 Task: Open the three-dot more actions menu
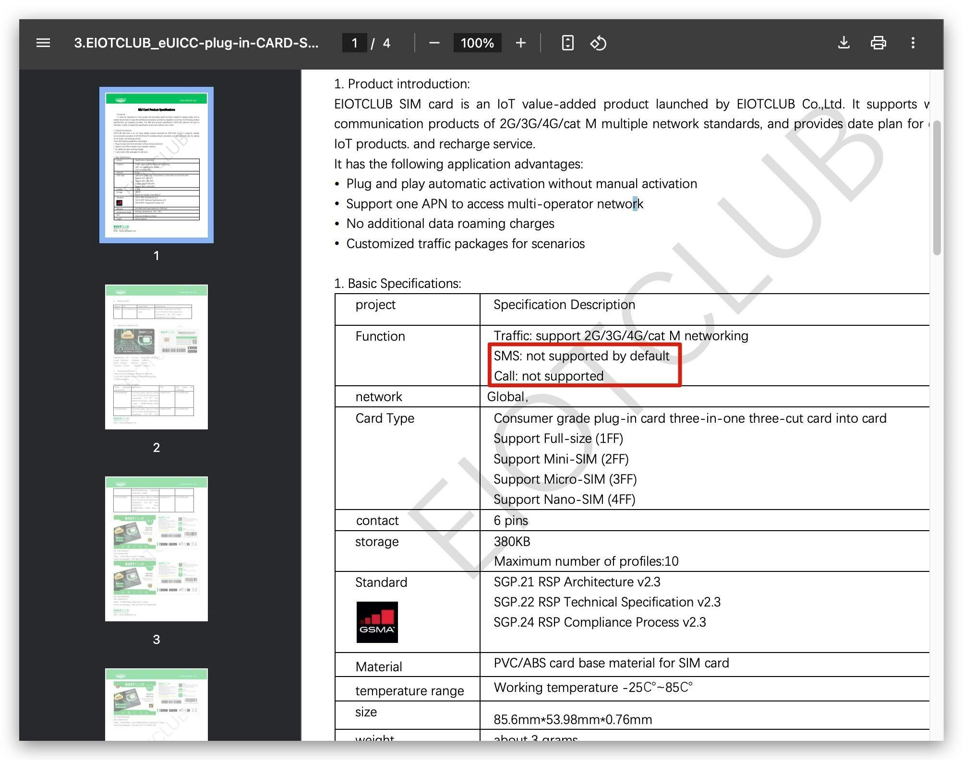tap(913, 43)
